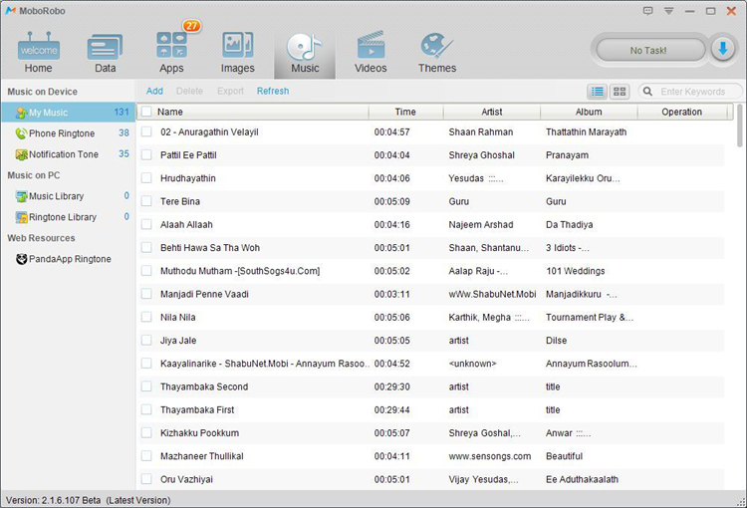Click the Music Library icon

tap(21, 196)
